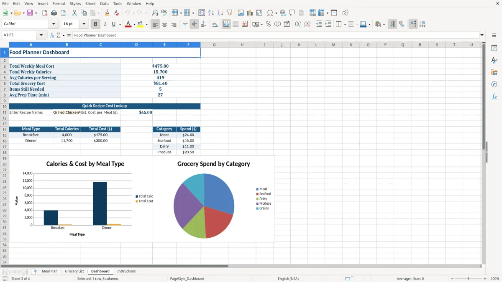The height and width of the screenshot is (282, 502).
Task: Click the 100% zoom level
Action: (495, 279)
